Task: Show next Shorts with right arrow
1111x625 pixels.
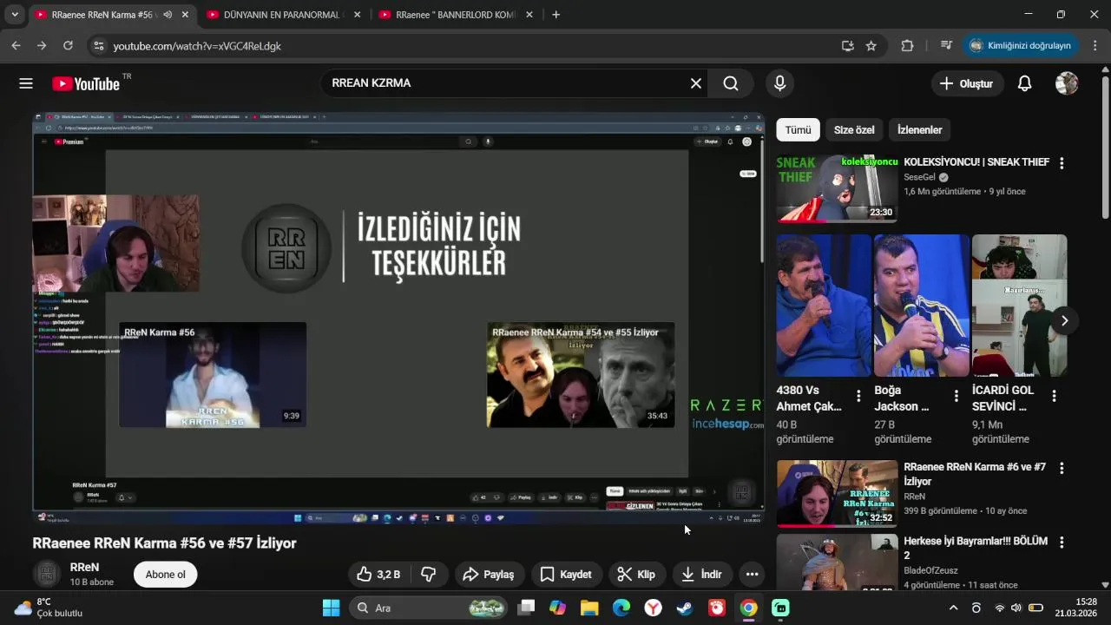Action: coord(1064,320)
